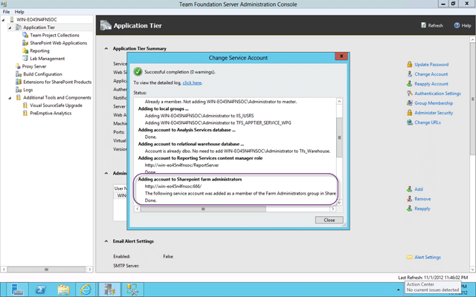Click 'Adding account to Sharepoint farm administrators' line
This screenshot has height=297, width=476.
click(x=190, y=179)
